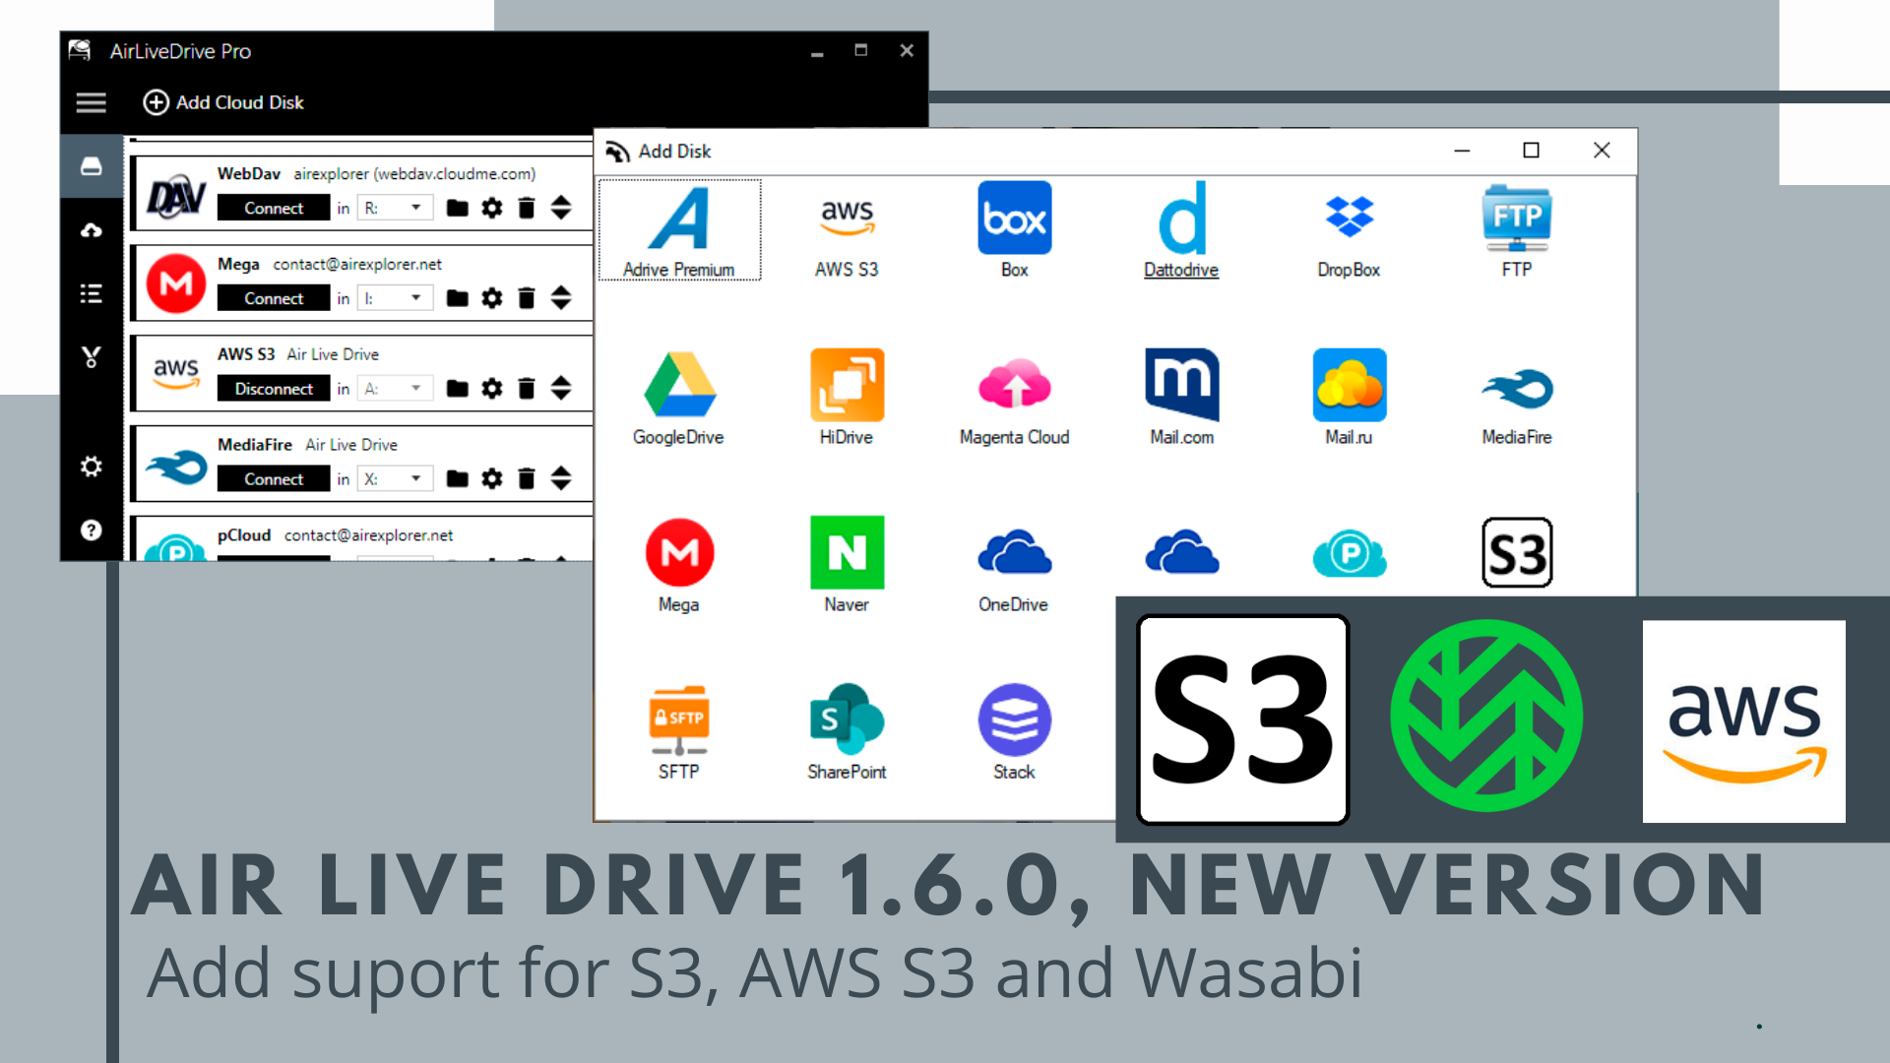This screenshot has width=1890, height=1063.
Task: Close the Add Disk window
Action: coord(1602,151)
